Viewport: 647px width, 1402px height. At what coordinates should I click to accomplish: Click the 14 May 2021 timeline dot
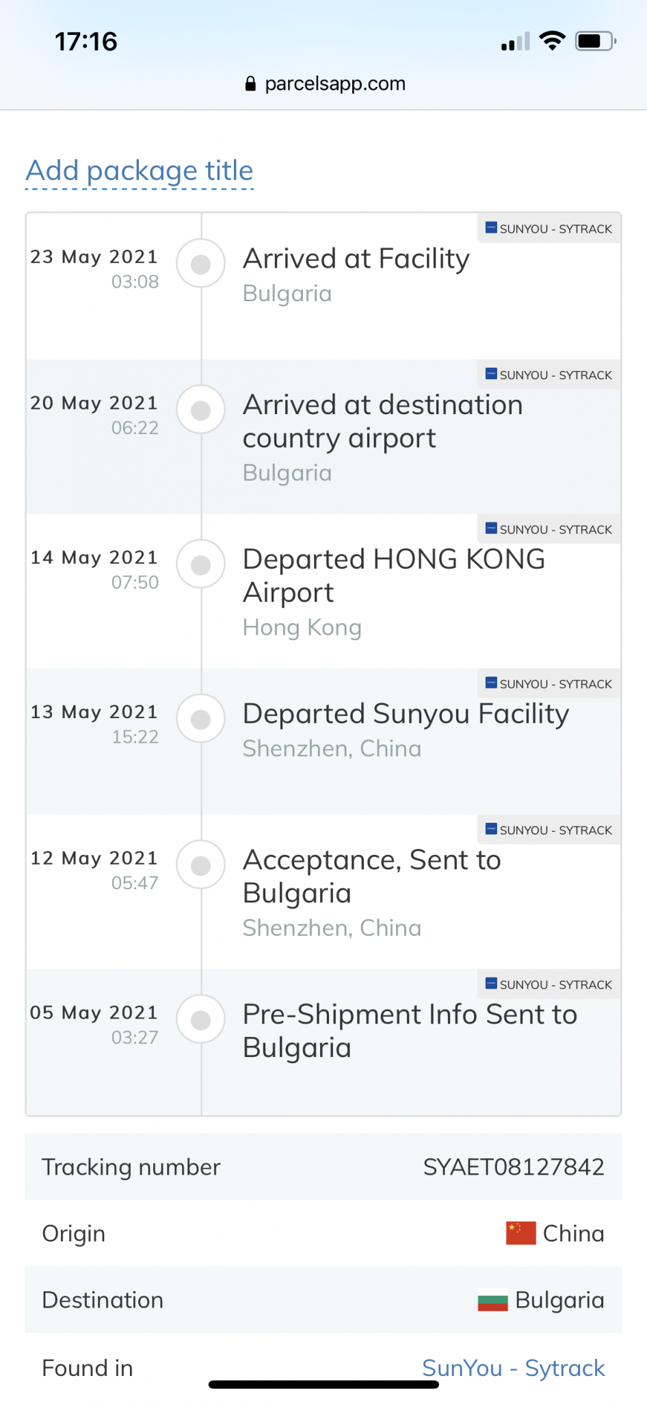point(200,565)
